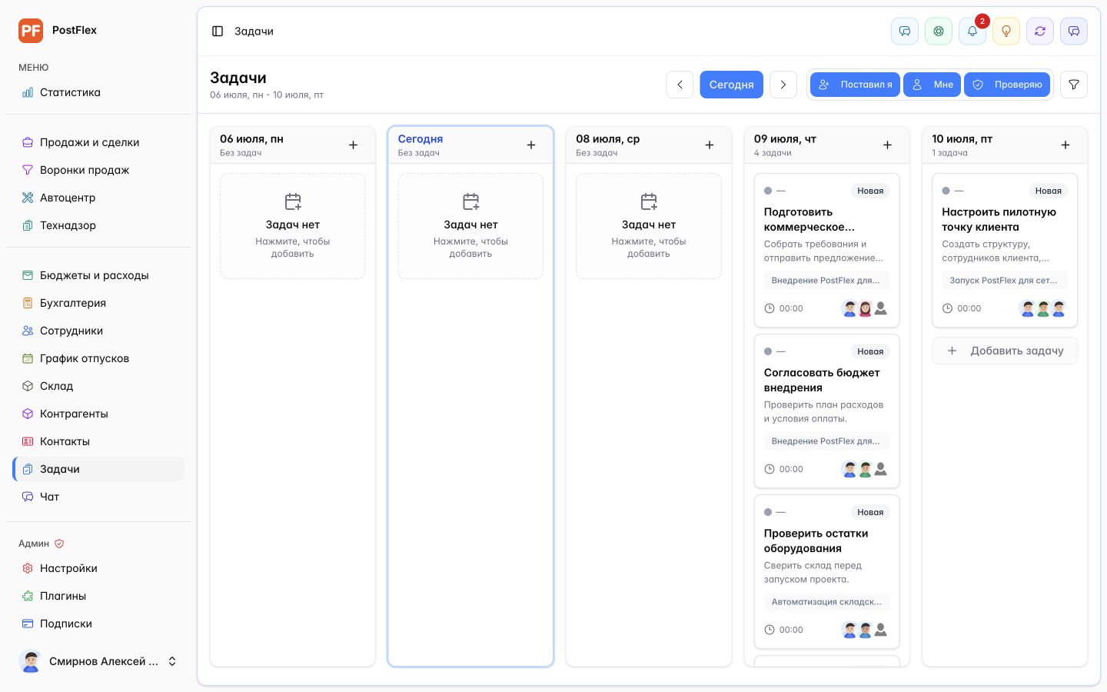Click the green globe icon in header
This screenshot has width=1107, height=692.
click(939, 32)
